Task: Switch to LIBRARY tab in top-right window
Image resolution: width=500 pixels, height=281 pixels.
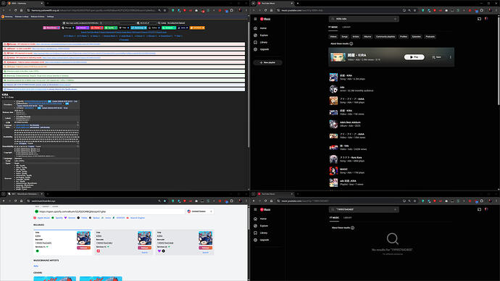Action: tap(346, 27)
